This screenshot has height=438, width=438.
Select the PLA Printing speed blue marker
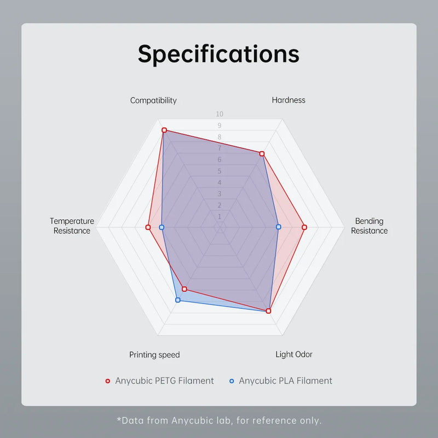coord(177,299)
